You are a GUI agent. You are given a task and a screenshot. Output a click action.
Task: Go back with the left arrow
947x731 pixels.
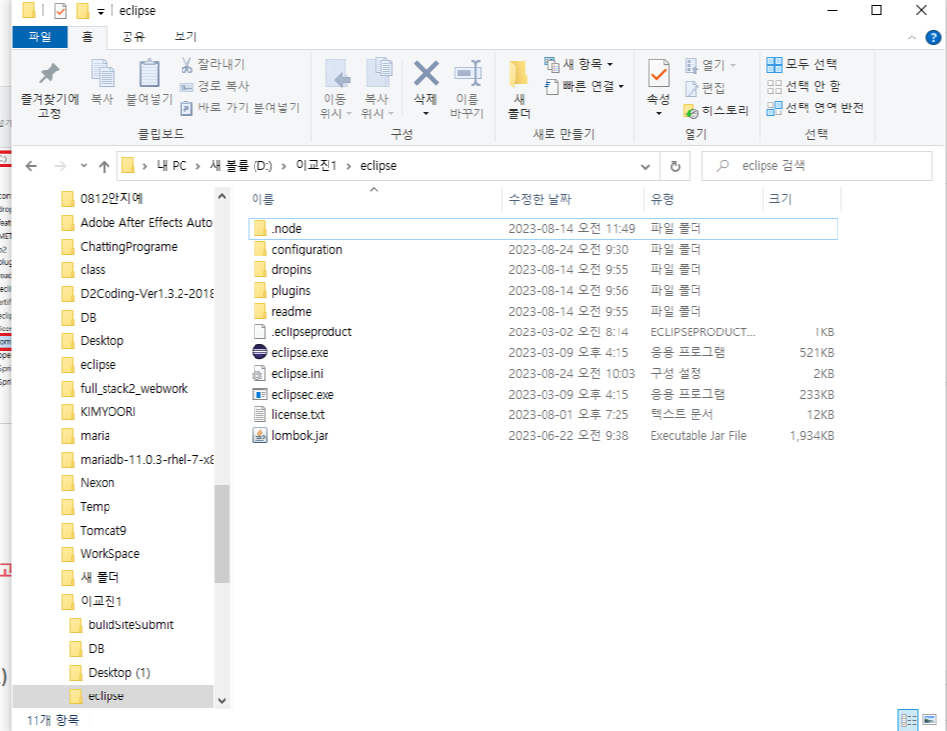click(32, 166)
